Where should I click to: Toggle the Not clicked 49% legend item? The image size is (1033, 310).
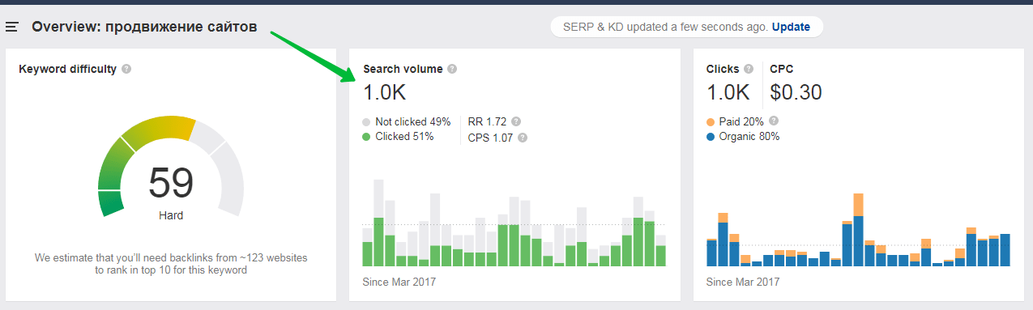click(x=407, y=121)
